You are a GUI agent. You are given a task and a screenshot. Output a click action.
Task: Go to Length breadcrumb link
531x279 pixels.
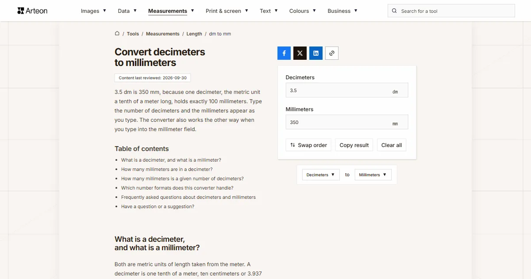click(194, 34)
